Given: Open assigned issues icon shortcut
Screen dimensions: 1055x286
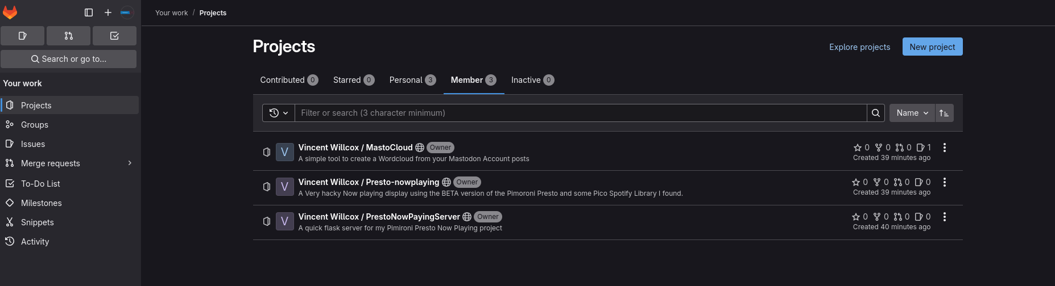Looking at the screenshot, I should (x=23, y=36).
